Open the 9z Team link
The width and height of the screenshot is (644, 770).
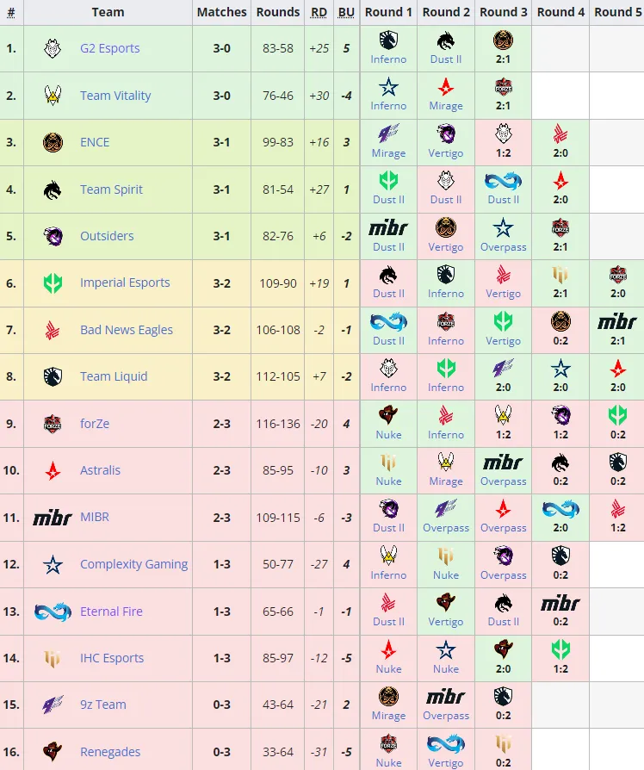103,705
